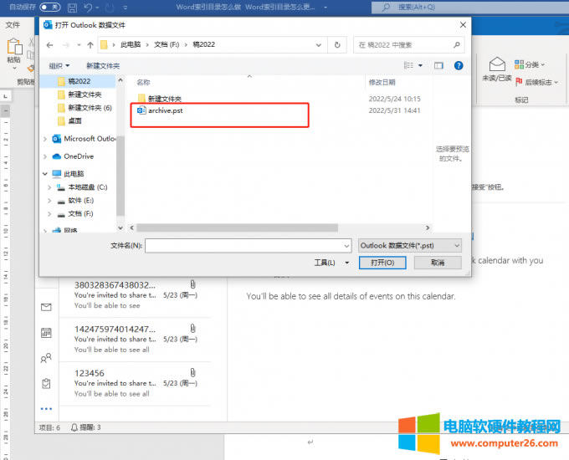Switch to Calendar view icon in Outlook

click(46, 333)
